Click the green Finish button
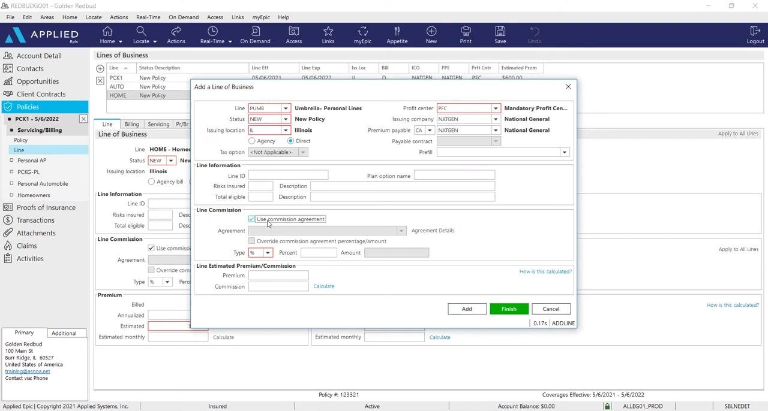 pyautogui.click(x=509, y=309)
